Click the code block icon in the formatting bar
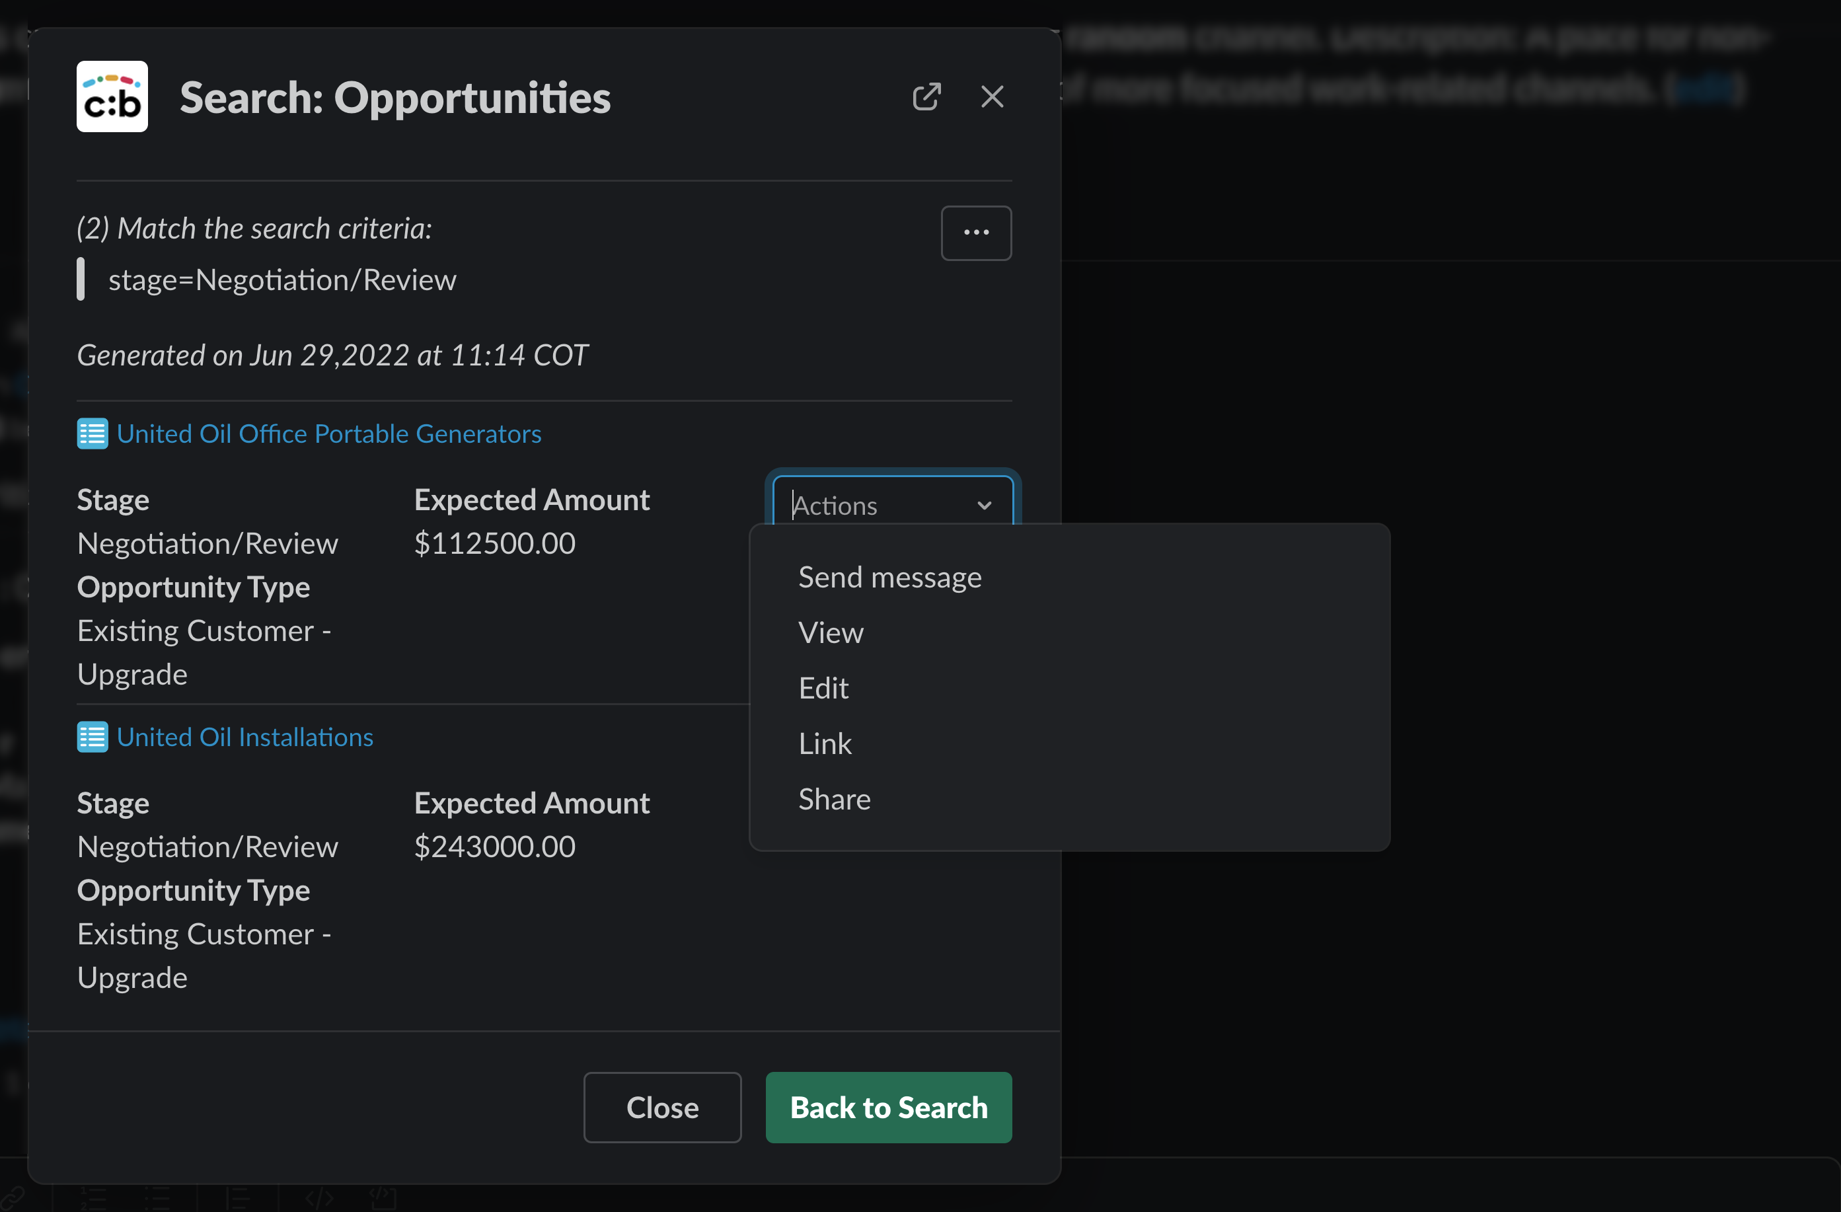The width and height of the screenshot is (1841, 1212). coord(384,1197)
